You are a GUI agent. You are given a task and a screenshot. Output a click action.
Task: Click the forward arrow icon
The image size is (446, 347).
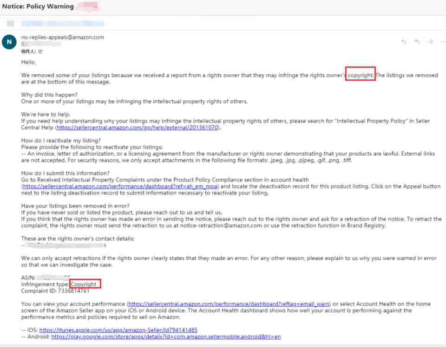coord(430,42)
